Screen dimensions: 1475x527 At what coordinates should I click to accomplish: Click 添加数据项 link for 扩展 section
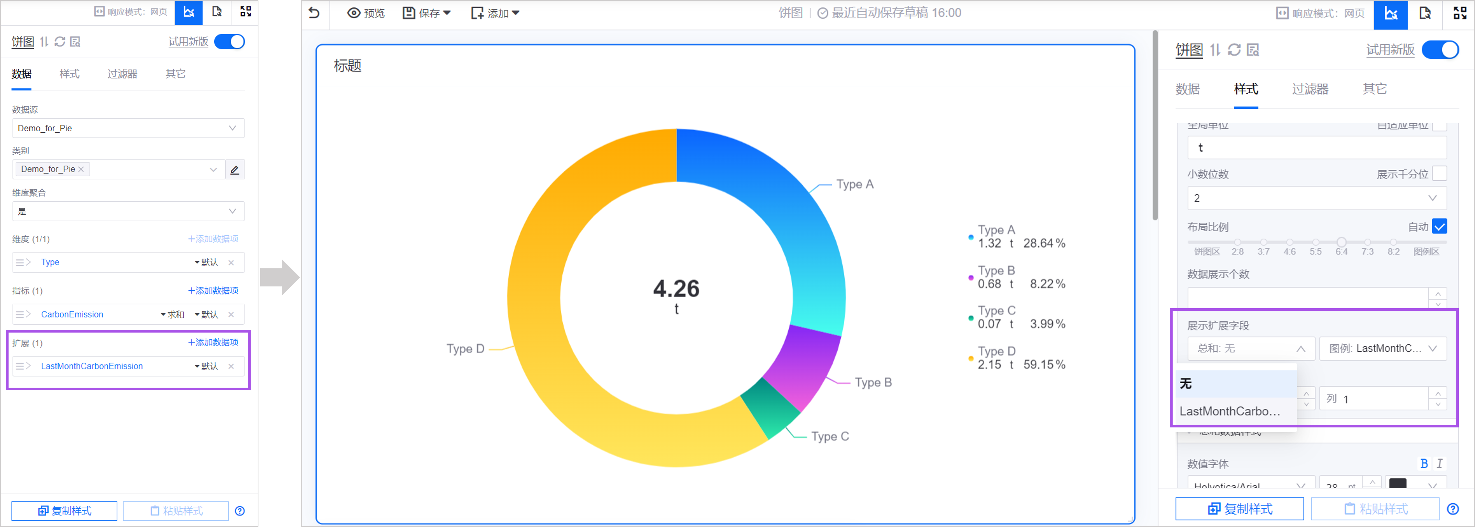coord(213,342)
